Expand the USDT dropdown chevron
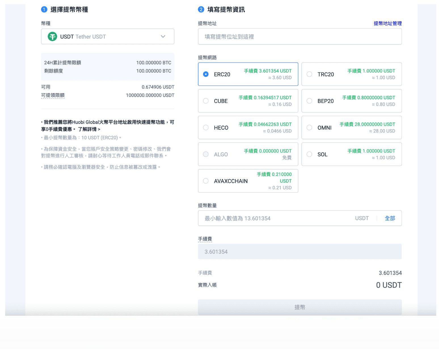The height and width of the screenshot is (349, 439). [x=162, y=37]
